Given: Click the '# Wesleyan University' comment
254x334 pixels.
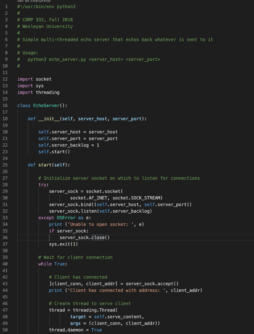Looking at the screenshot, I should (x=45, y=26).
